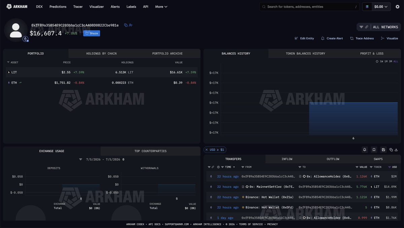Viewport: 404px width, 228px height.
Task: Click the LIT asset row in portfolio
Action: pyautogui.click(x=101, y=72)
